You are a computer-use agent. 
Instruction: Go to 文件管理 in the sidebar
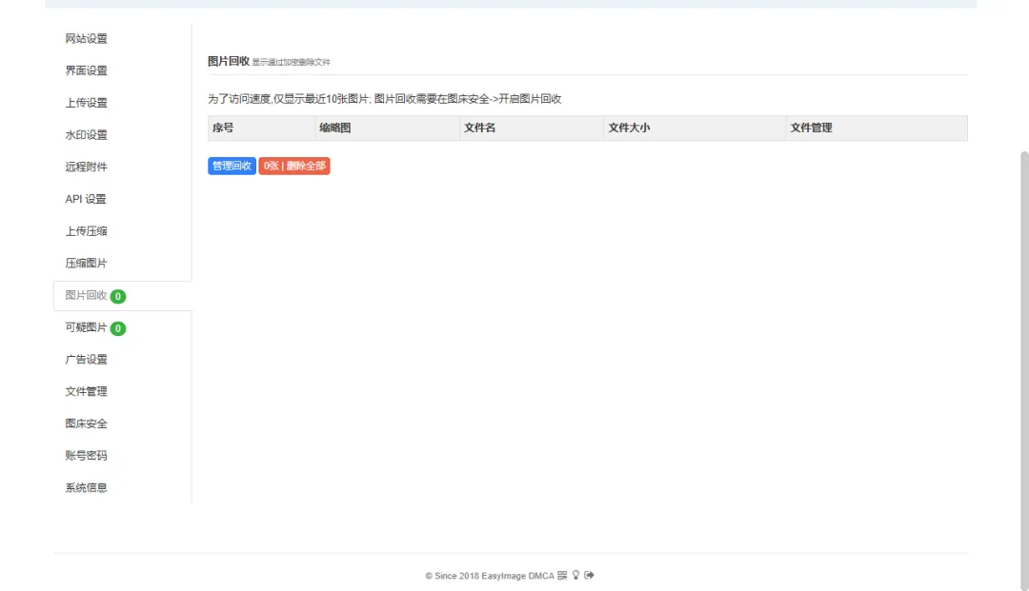(85, 391)
